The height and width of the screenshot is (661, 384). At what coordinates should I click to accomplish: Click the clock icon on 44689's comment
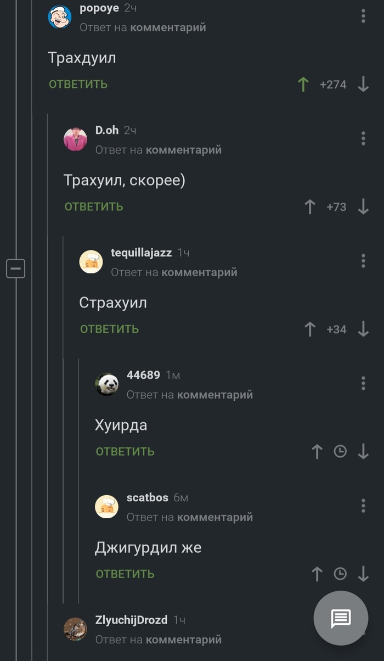[x=340, y=452]
